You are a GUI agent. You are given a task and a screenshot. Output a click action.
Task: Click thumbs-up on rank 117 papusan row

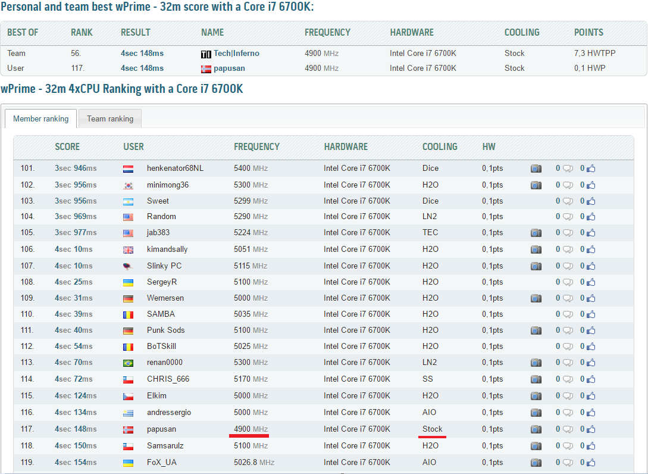591,429
